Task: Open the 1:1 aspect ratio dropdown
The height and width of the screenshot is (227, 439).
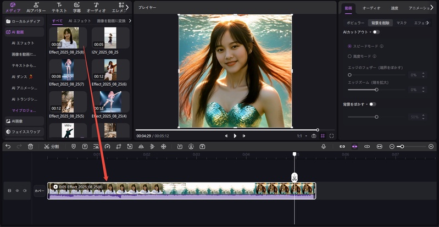Action: click(302, 136)
